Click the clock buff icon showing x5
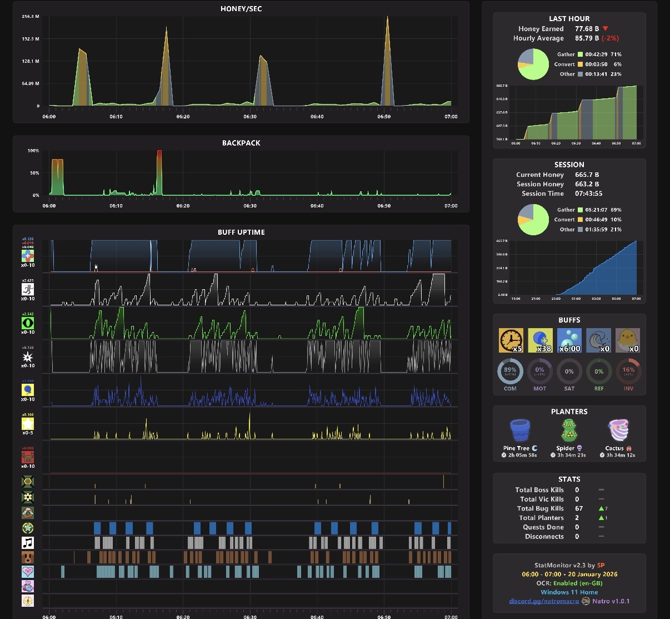This screenshot has width=670, height=619. (511, 340)
